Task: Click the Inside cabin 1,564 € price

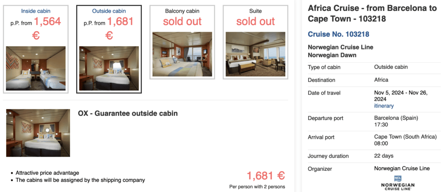Action: (x=47, y=22)
